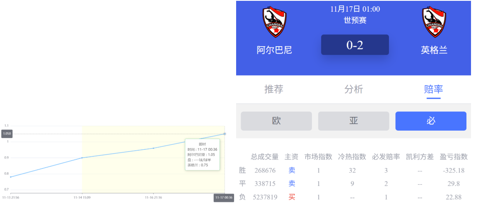486x208 pixels.
Task: Choose the 亚 odds button
Action: pyautogui.click(x=354, y=121)
